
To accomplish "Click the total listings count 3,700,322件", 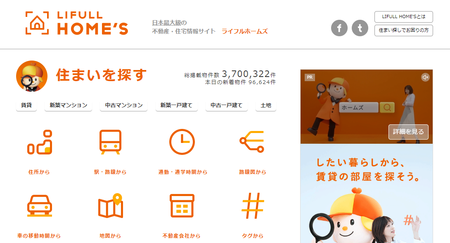I will coord(249,74).
